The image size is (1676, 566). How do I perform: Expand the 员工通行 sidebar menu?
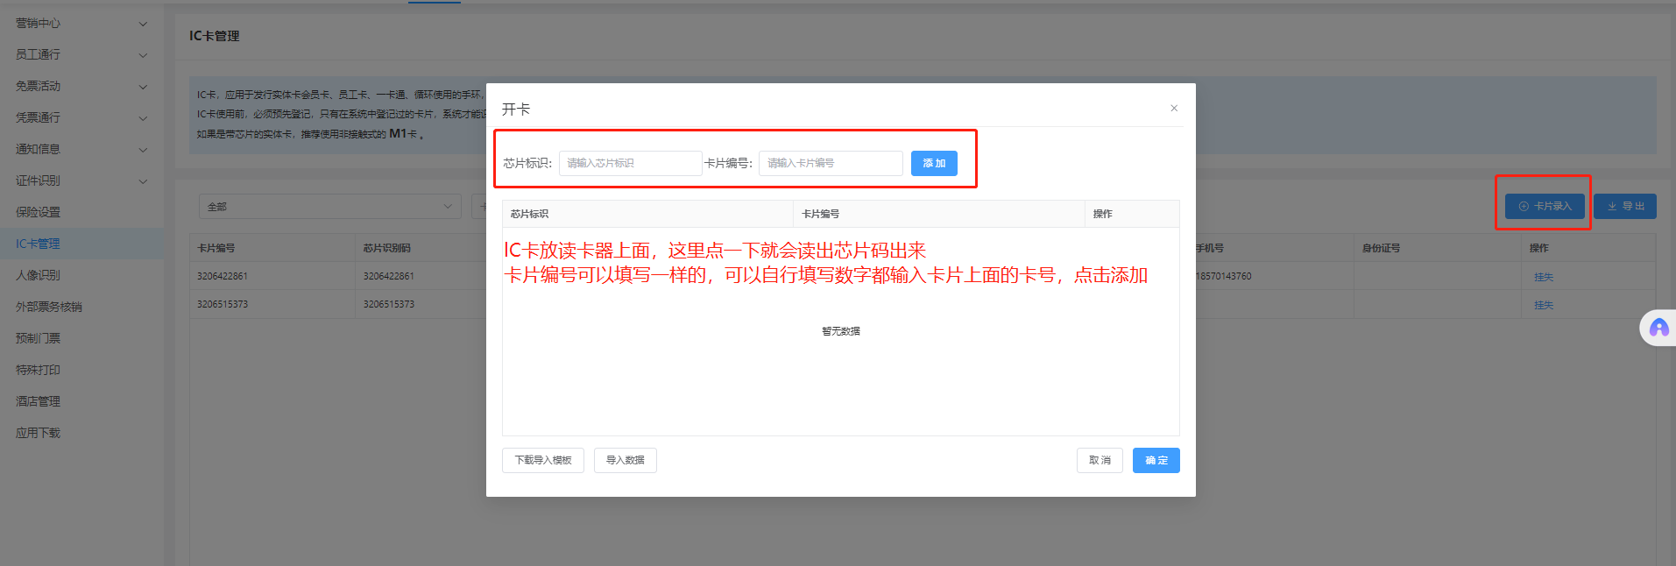click(81, 55)
